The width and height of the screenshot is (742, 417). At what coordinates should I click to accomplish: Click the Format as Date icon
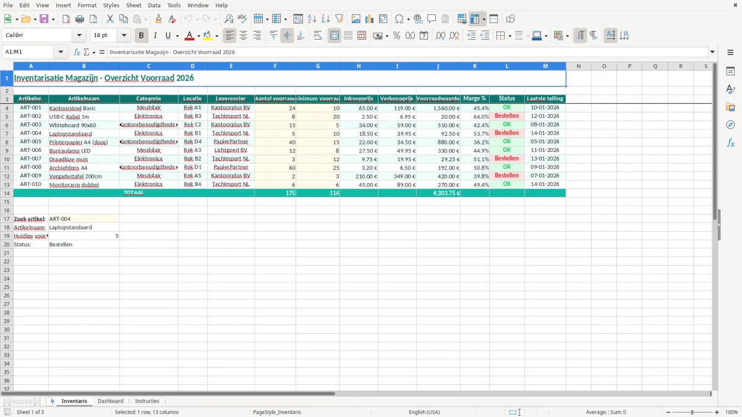coord(424,36)
